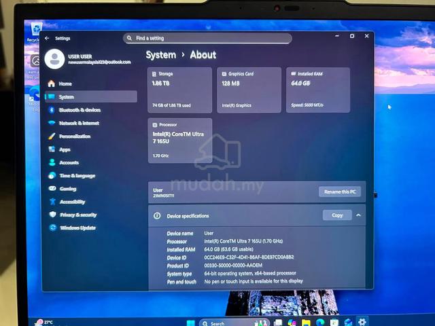Screen dimensions: 435x326
Task: Click the Apps grid icon in sidebar
Action: pos(52,149)
